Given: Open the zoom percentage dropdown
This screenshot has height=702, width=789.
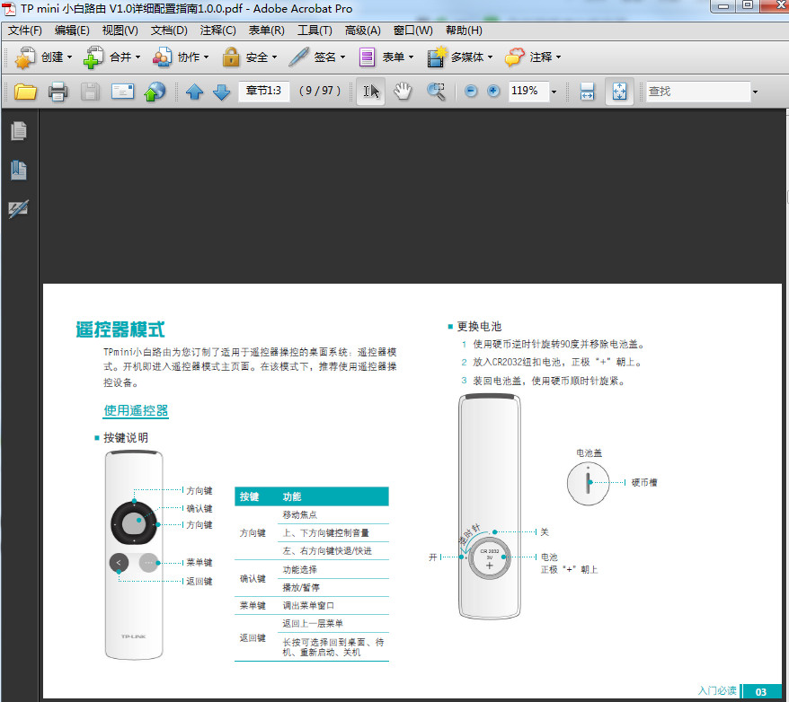Looking at the screenshot, I should coord(554,92).
